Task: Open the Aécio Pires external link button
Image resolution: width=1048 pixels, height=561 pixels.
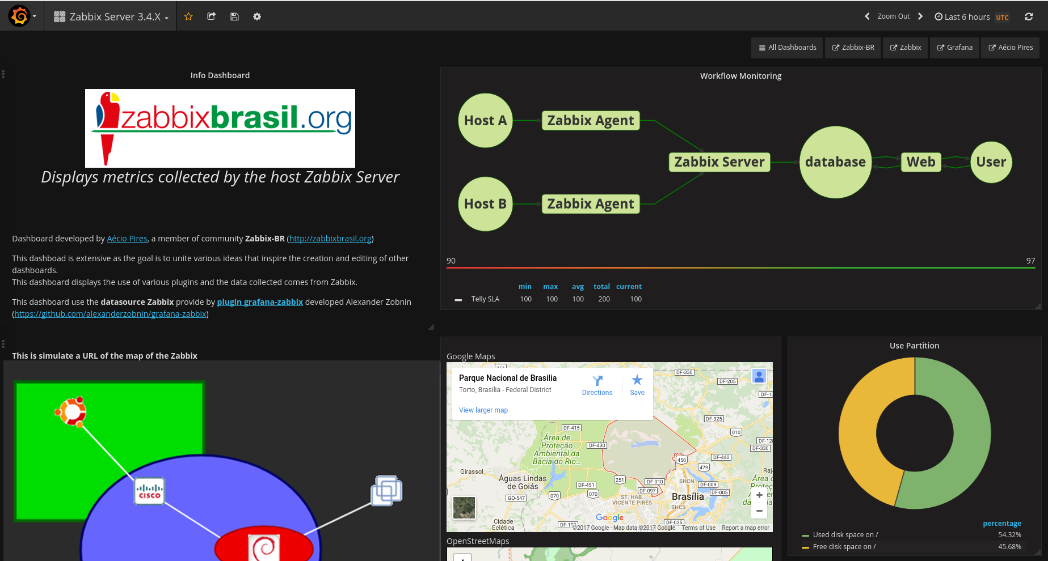Action: click(1011, 48)
